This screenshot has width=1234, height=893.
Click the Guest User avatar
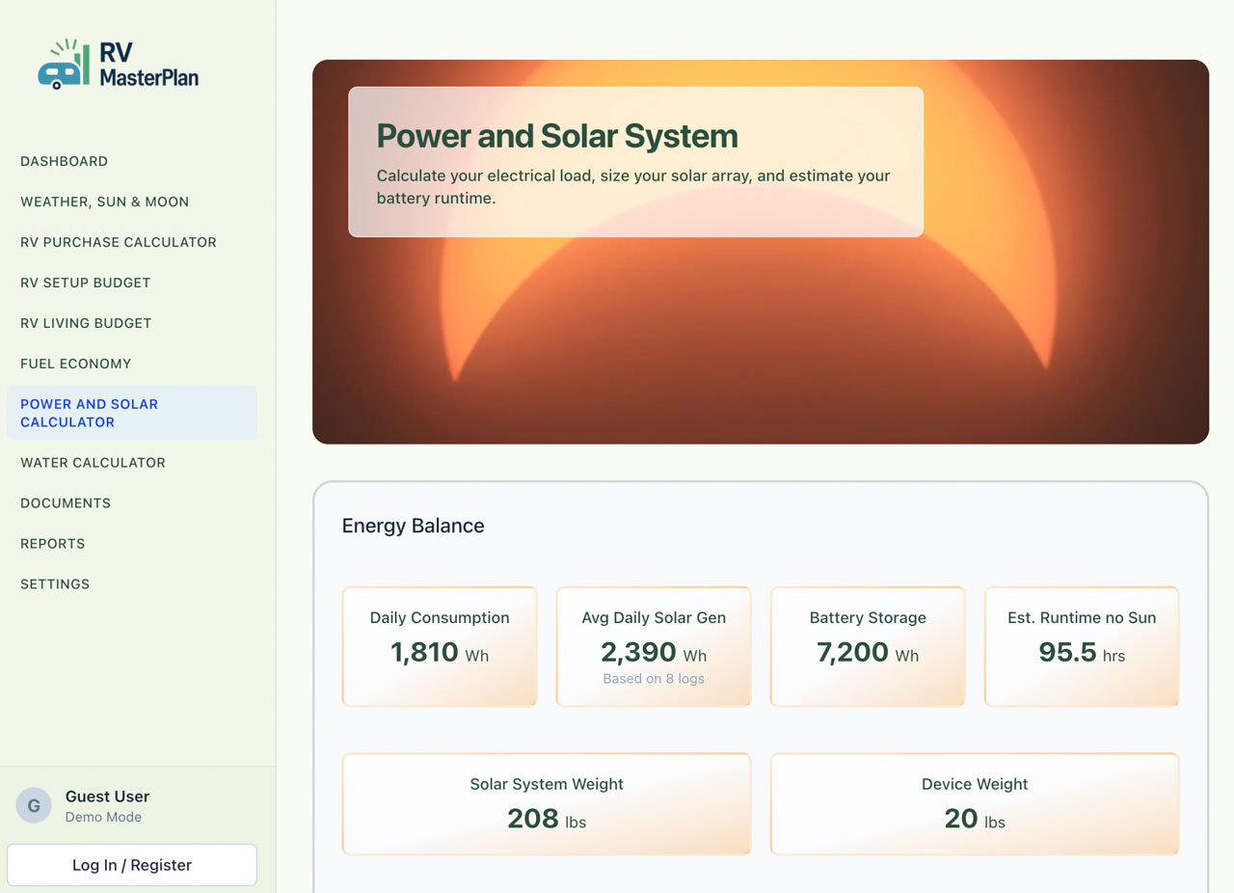[x=34, y=806]
